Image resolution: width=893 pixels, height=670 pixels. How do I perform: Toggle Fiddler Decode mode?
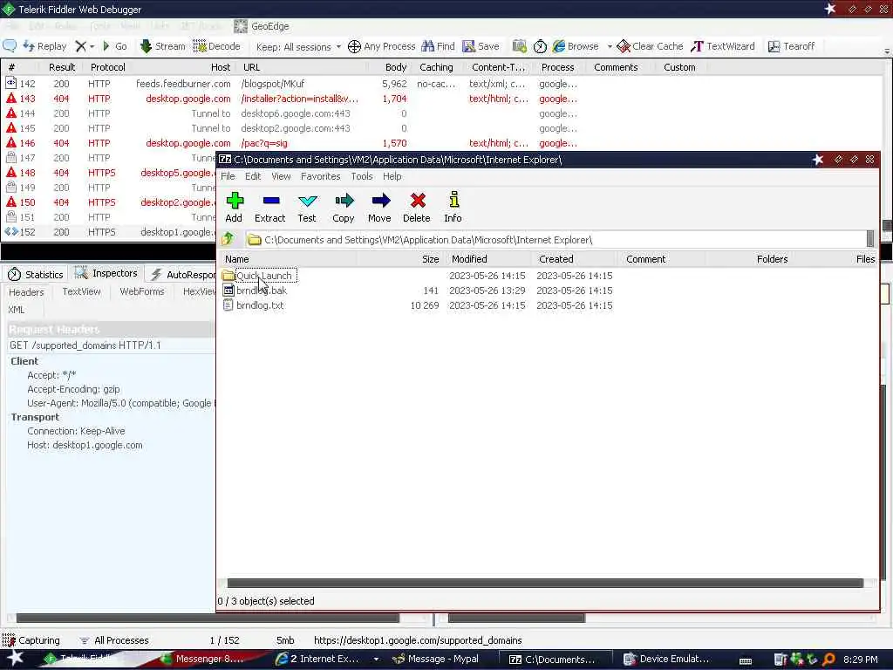pos(216,47)
